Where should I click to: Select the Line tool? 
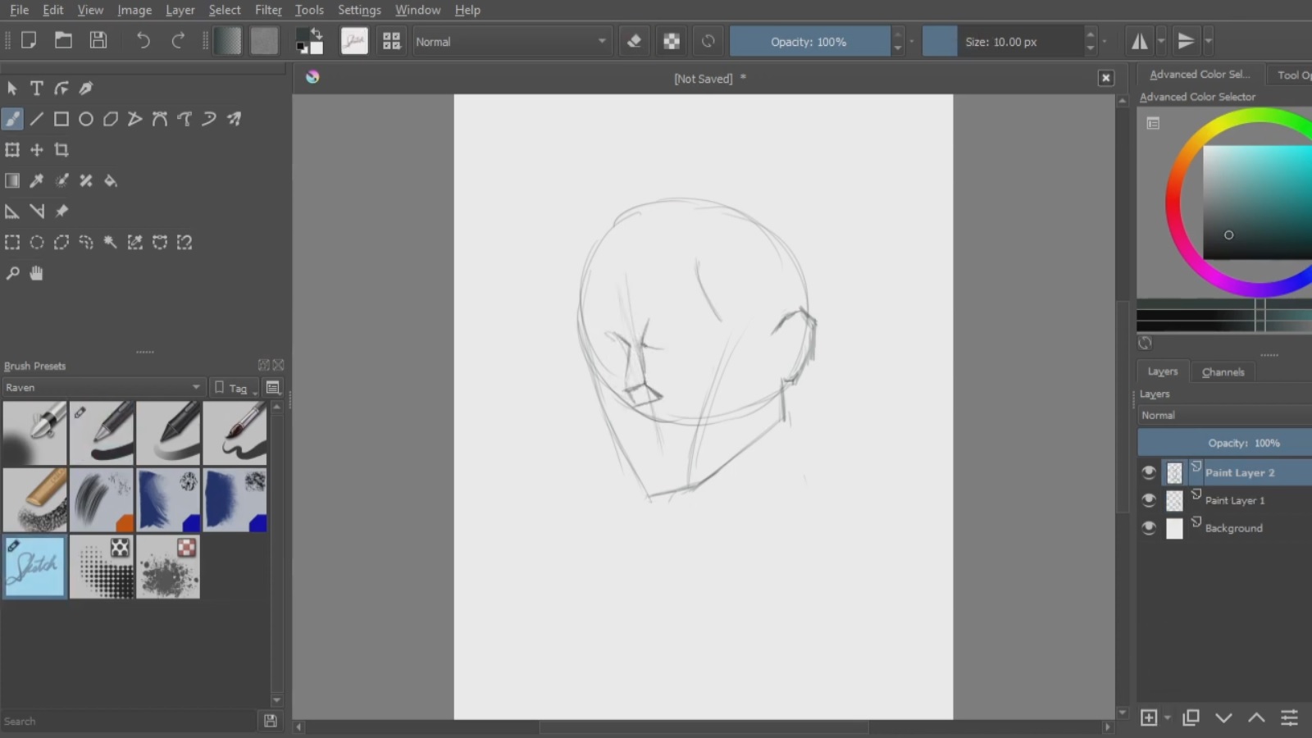pos(37,120)
